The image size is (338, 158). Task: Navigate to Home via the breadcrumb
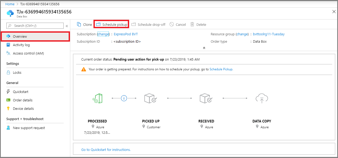click(x=10, y=4)
